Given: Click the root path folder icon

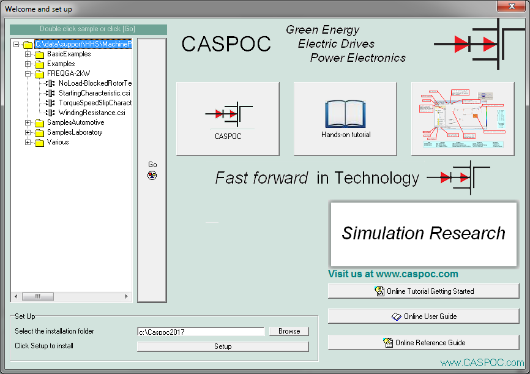Looking at the screenshot, I should click(28, 45).
